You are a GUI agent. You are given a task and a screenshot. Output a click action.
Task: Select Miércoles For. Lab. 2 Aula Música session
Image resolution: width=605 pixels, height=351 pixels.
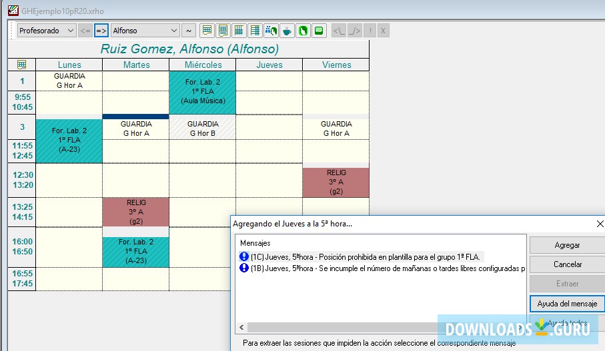click(203, 93)
